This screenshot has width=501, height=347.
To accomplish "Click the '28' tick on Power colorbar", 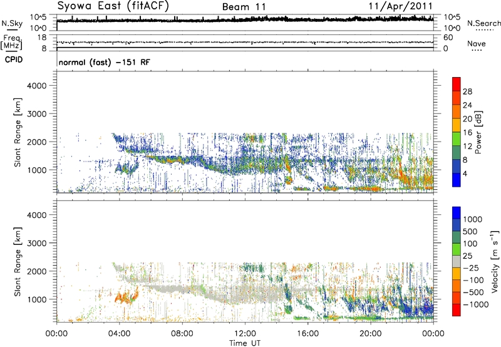I will tap(467, 91).
